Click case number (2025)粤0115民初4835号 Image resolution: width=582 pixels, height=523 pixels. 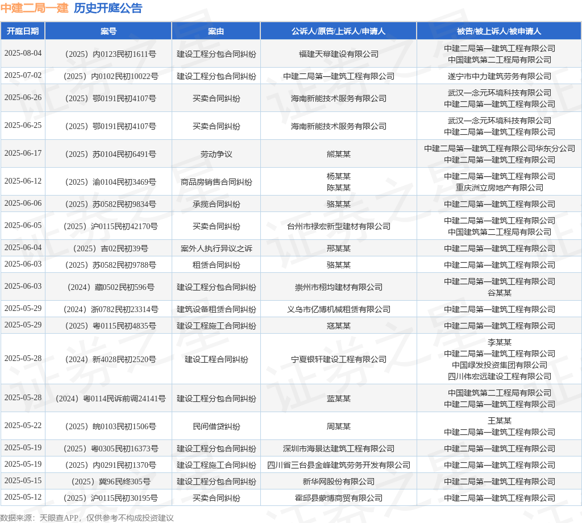(x=111, y=326)
